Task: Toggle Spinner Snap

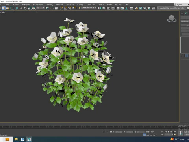Action: coord(74,8)
